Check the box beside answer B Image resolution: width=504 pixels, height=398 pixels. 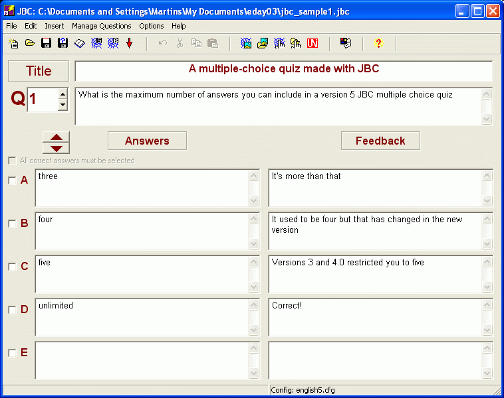tap(12, 224)
